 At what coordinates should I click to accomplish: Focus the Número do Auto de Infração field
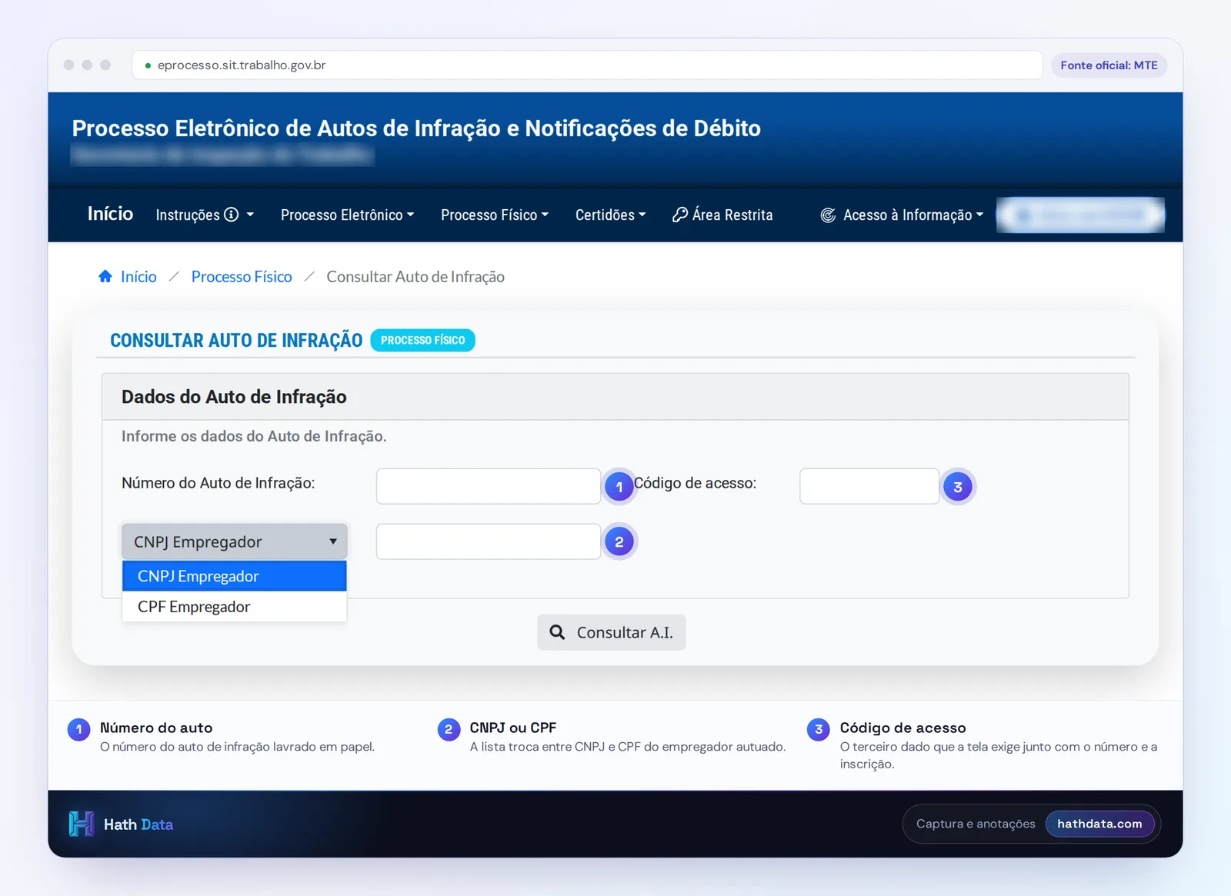pos(489,486)
